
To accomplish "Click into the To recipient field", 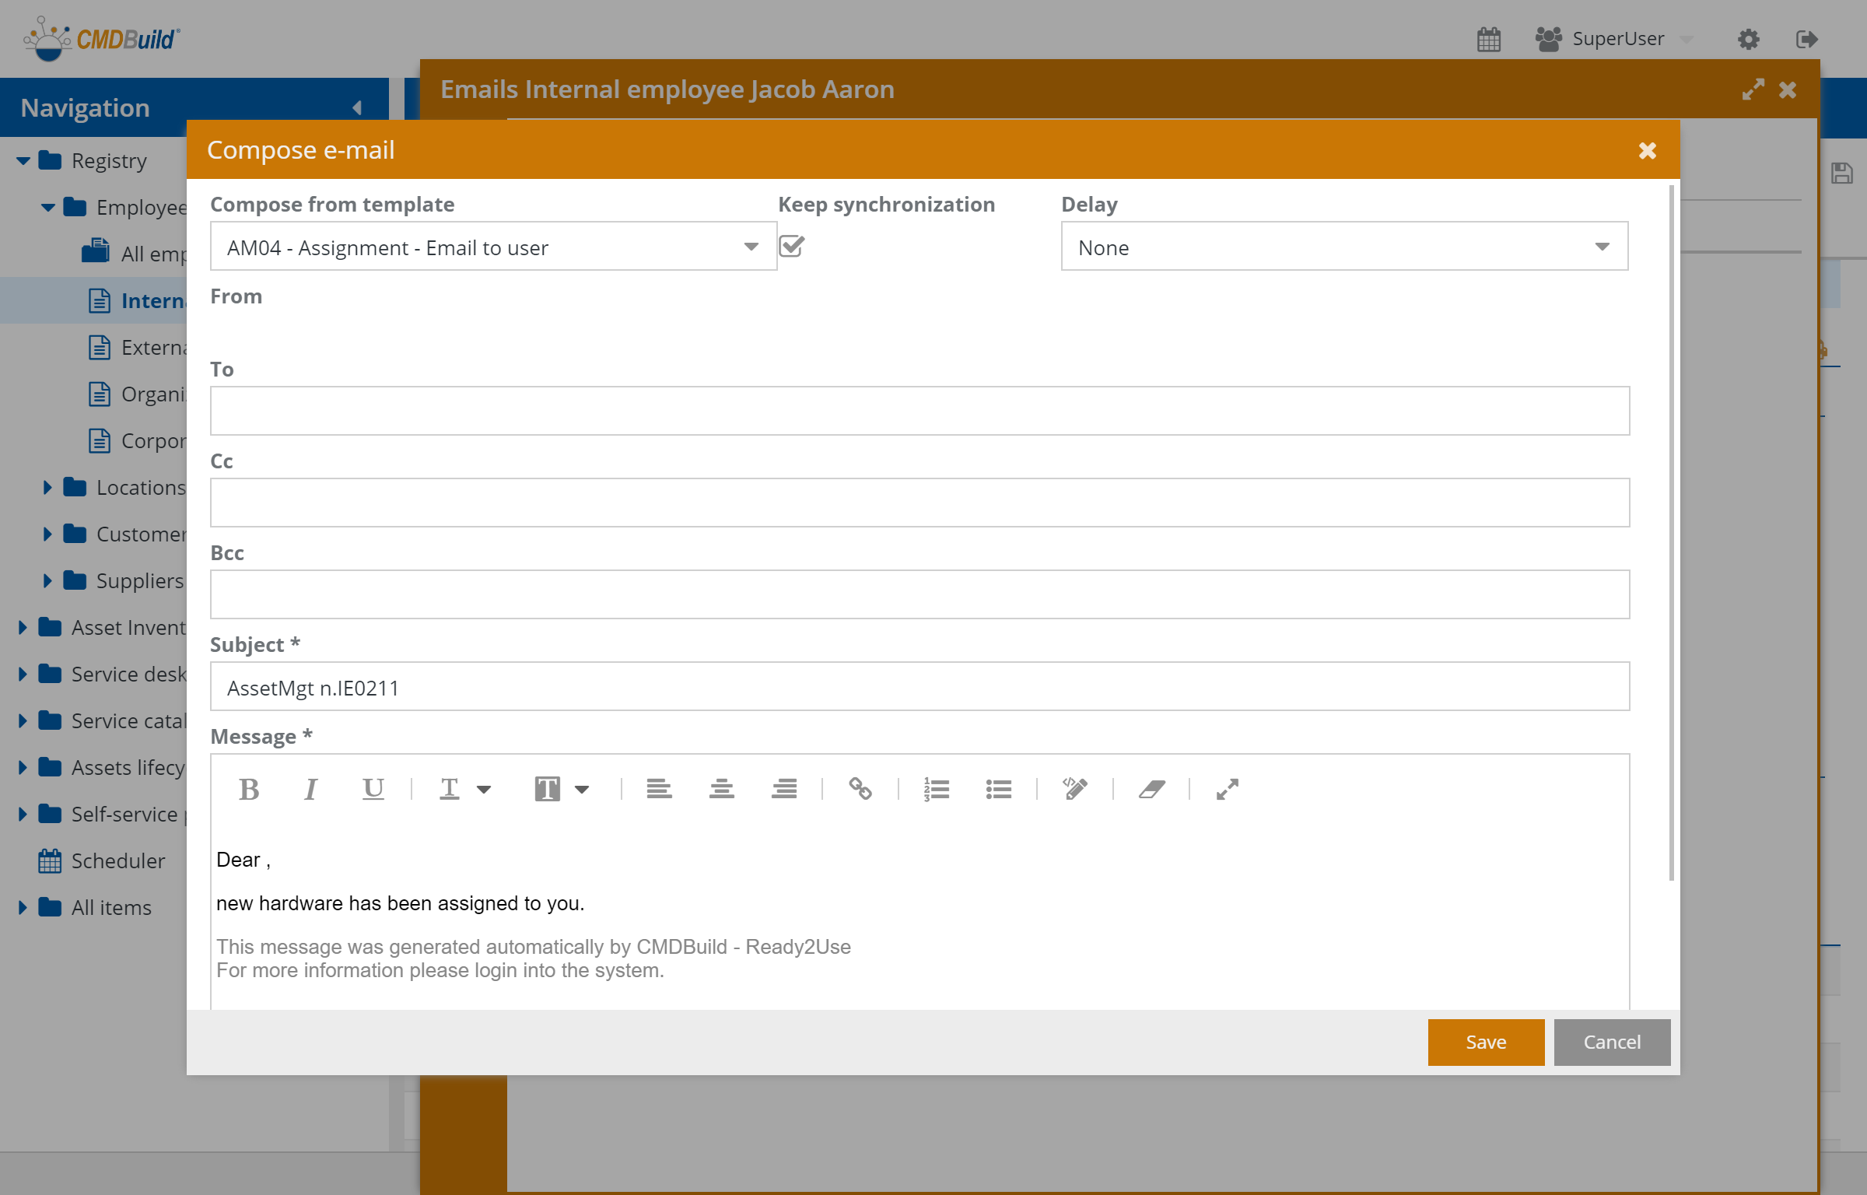I will (919, 411).
